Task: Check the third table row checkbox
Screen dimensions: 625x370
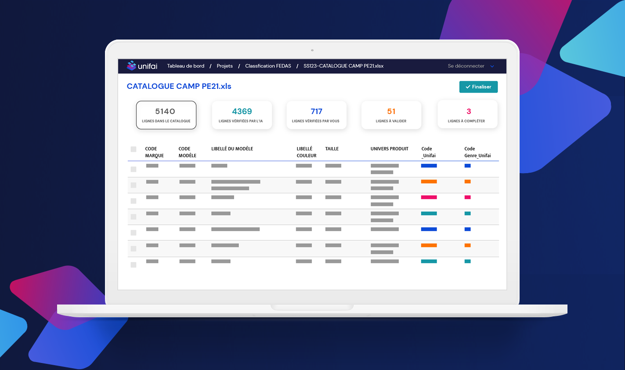Action: point(134,201)
